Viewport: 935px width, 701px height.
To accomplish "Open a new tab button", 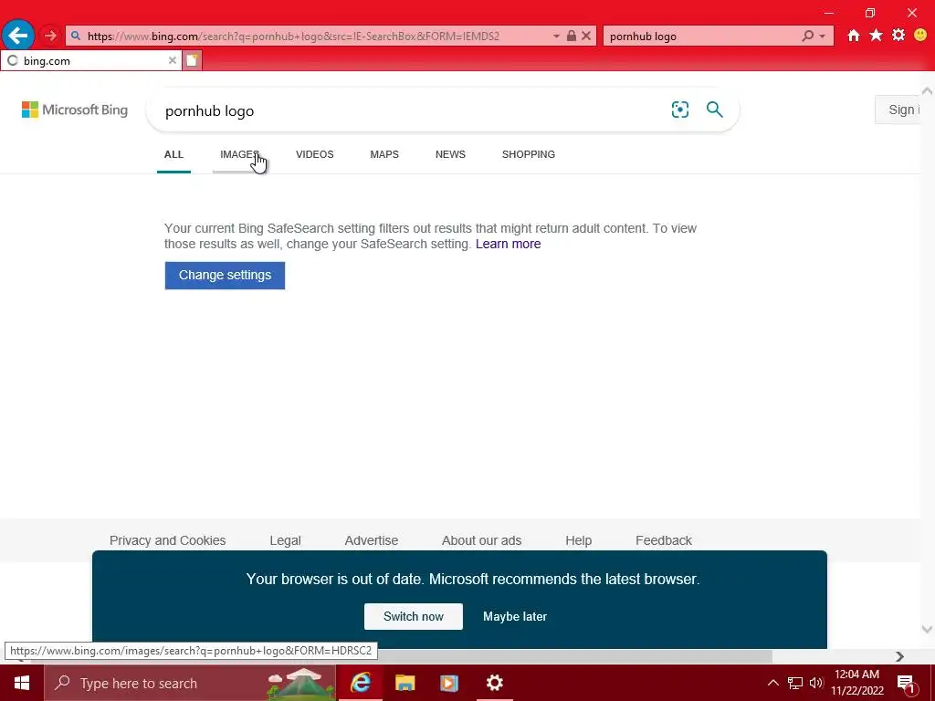I will 192,60.
